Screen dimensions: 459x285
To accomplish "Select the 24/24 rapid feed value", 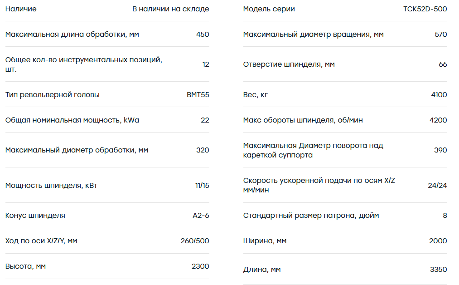I will click(437, 185).
